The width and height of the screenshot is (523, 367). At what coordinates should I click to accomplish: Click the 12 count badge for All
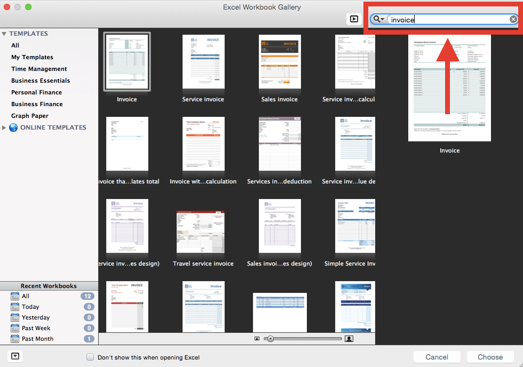click(x=88, y=296)
